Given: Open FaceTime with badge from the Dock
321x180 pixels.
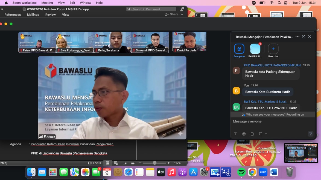Looking at the screenshot, I should (x=96, y=172).
